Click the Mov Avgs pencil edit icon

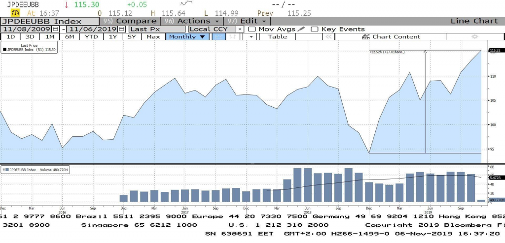[301, 29]
